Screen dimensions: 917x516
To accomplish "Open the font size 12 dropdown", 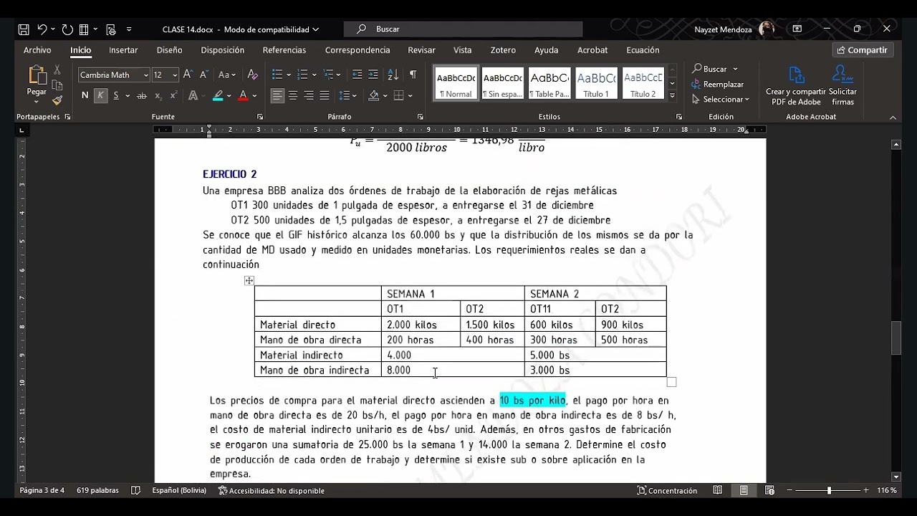I will click(x=175, y=75).
